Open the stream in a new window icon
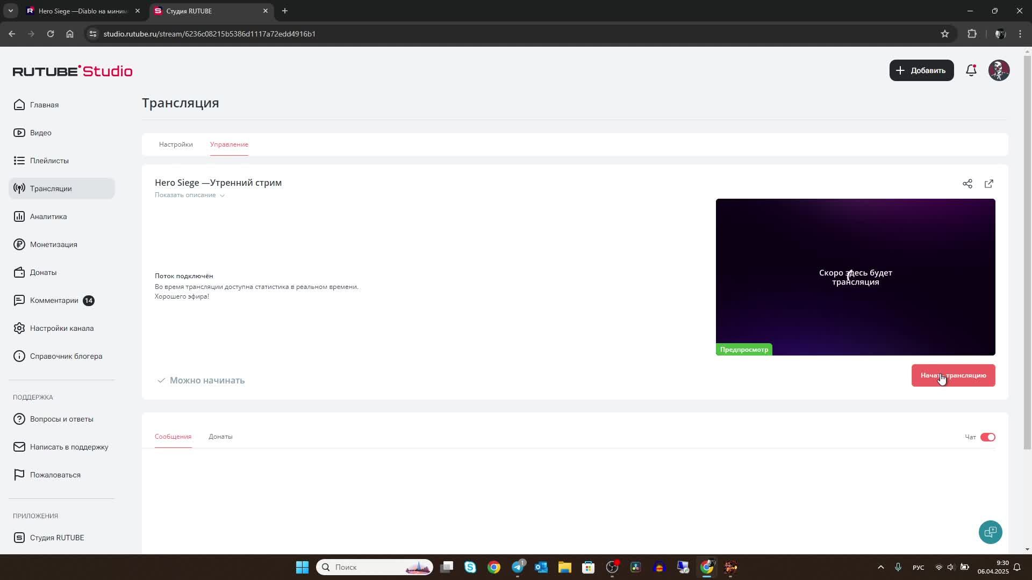 pos(988,184)
